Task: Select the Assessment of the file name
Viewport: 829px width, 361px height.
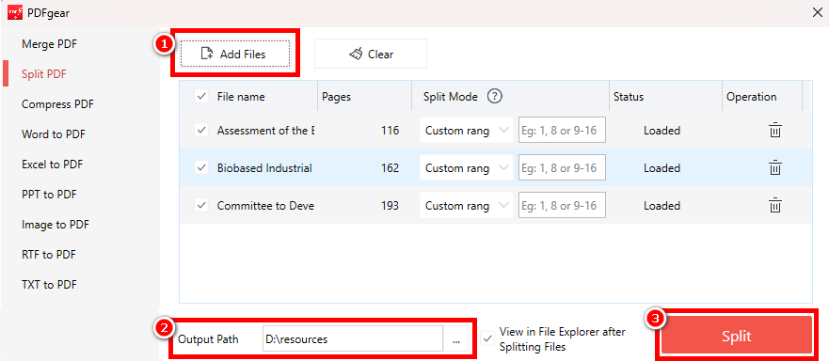Action: [x=266, y=130]
